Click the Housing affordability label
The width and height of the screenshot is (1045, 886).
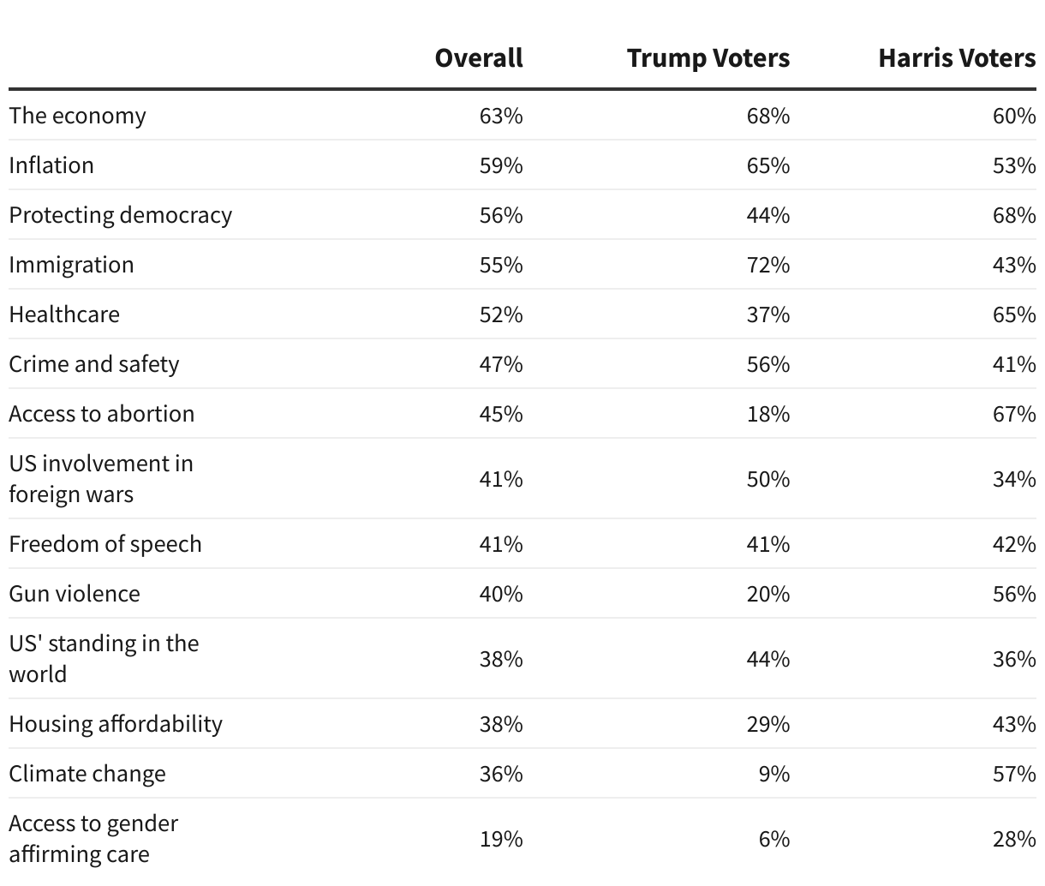click(x=116, y=724)
